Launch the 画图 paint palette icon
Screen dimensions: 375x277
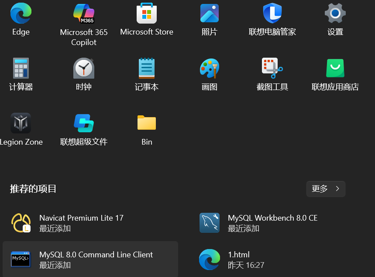(210, 68)
